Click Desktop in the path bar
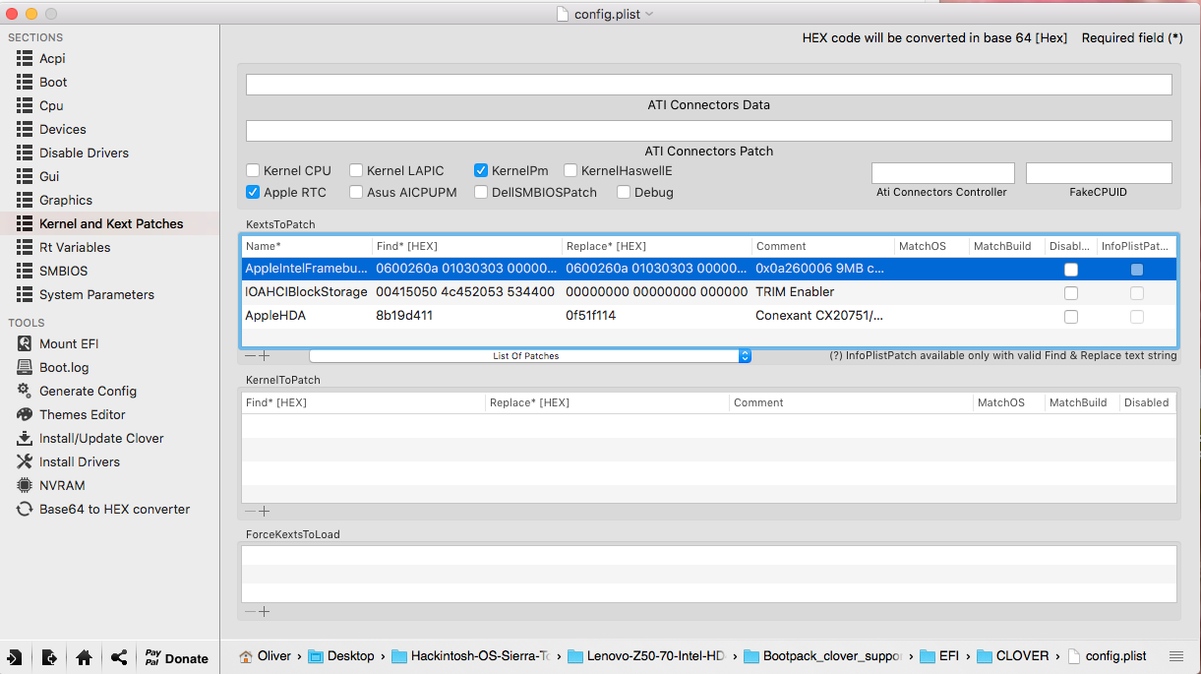 341,656
